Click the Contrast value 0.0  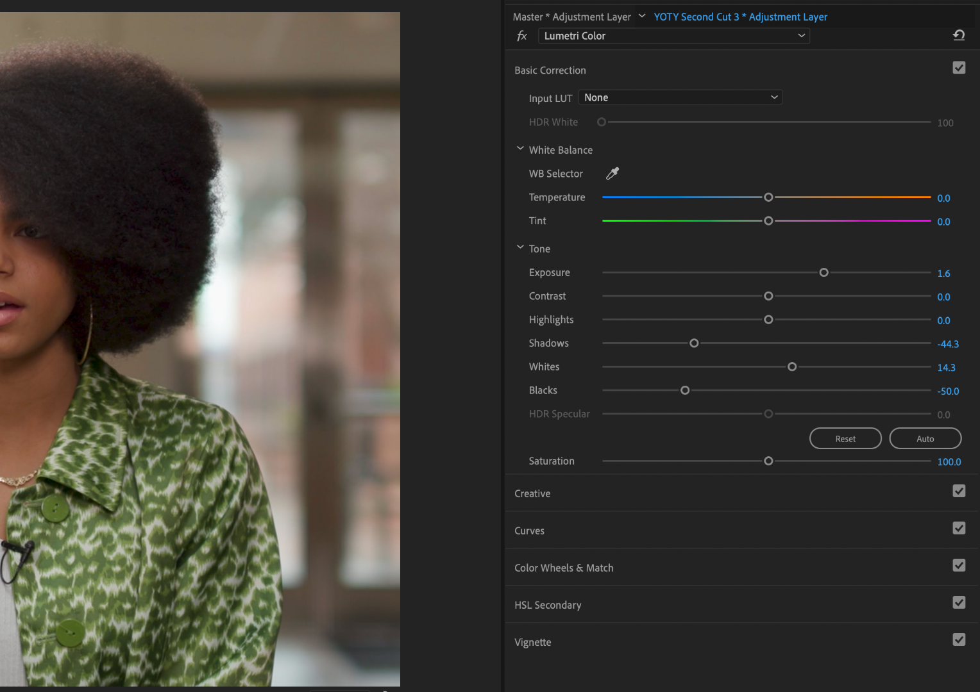[943, 297]
